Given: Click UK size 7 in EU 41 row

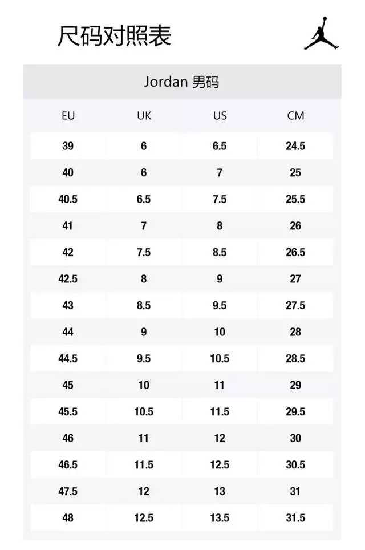Looking at the screenshot, I should pos(144,226).
